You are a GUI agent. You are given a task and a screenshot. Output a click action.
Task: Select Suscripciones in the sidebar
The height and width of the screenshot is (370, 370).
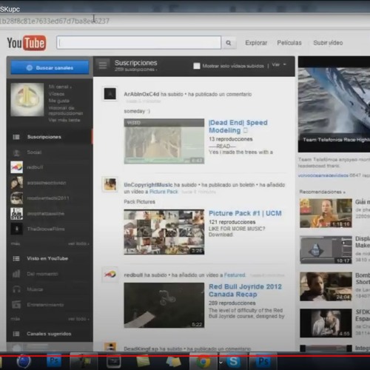coord(50,137)
